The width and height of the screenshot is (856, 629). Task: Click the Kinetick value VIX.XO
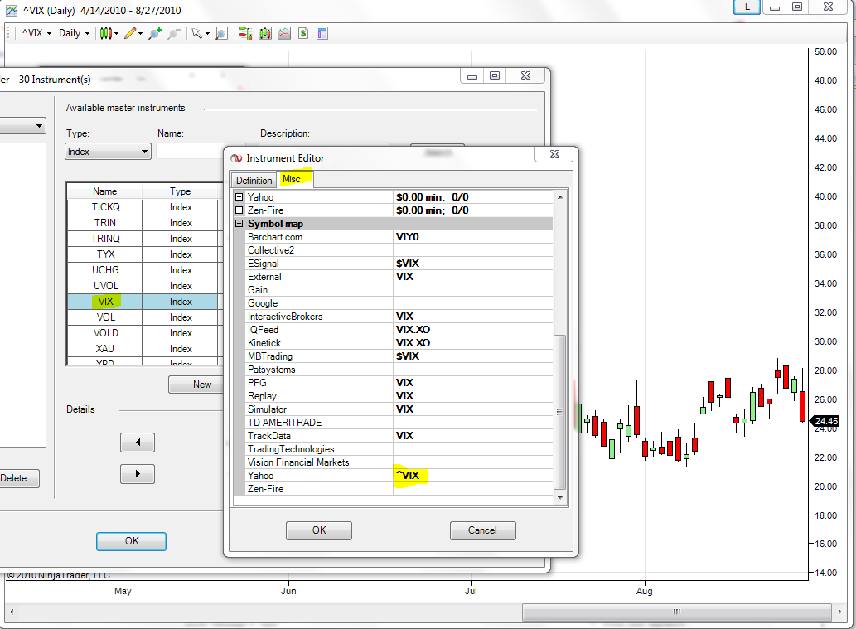[x=413, y=343]
